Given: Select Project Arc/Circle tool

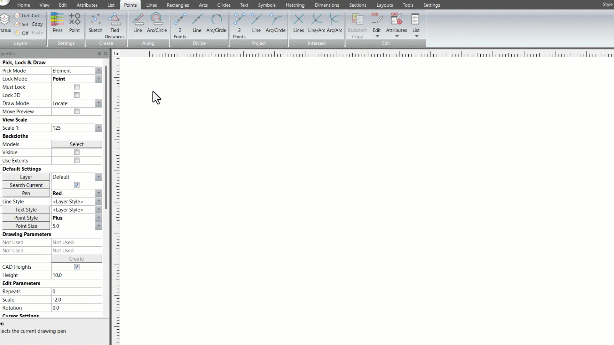Looking at the screenshot, I should 276,23.
